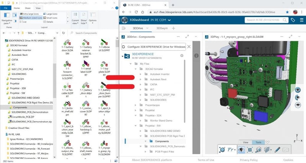Refresh the Explorer folder view
The image size is (306, 163).
point(63,33)
